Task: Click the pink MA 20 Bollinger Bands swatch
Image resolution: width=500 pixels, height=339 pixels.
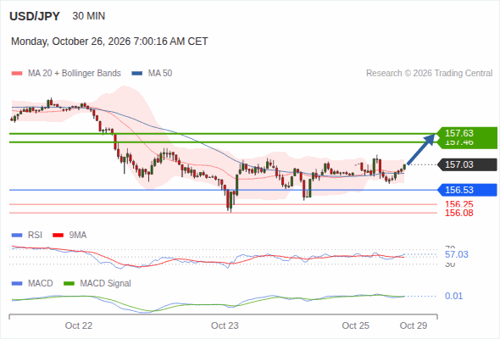Action: click(17, 74)
